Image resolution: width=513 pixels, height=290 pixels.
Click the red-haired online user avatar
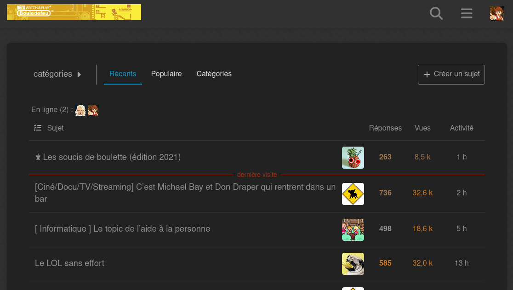tap(93, 110)
